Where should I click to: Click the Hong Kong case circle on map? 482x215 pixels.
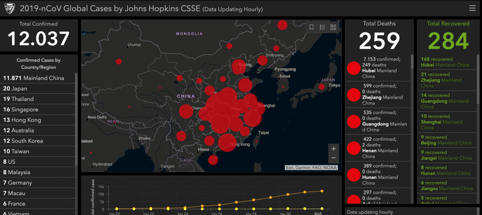(x=227, y=141)
